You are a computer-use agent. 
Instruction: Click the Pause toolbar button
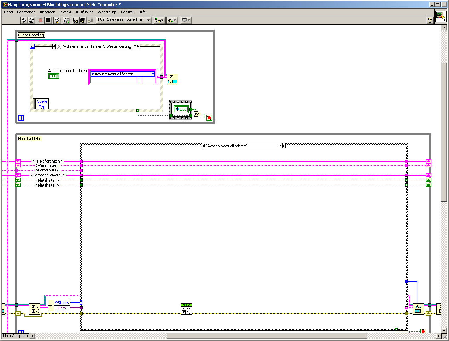pyautogui.click(x=48, y=20)
